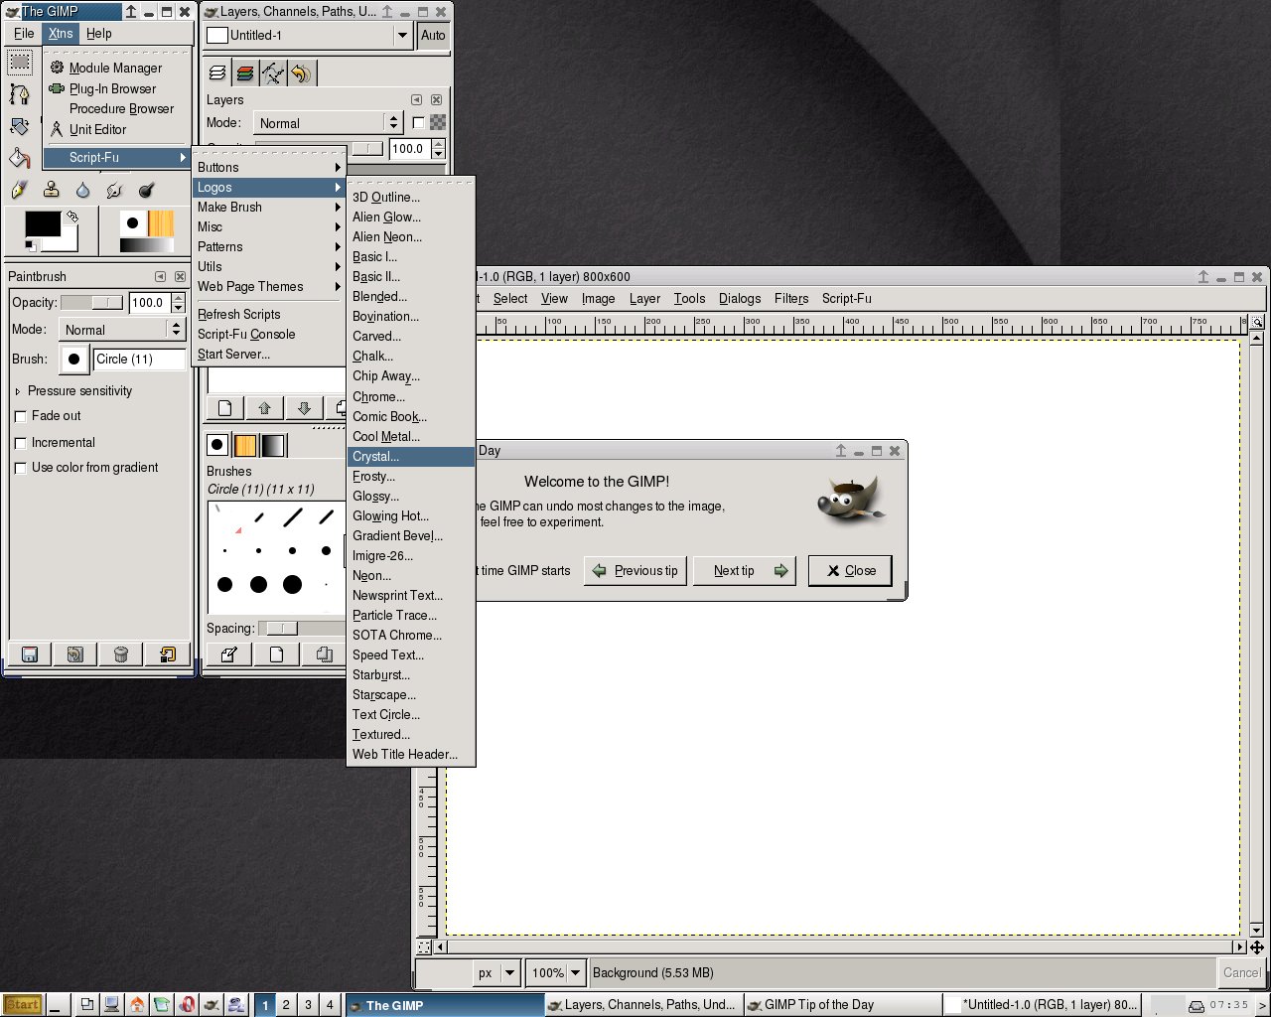Swap foreground and background colors
The image size is (1271, 1017).
(x=72, y=216)
